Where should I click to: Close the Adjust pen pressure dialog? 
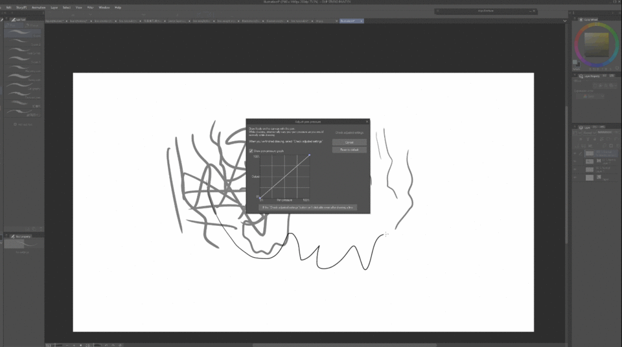pos(367,122)
